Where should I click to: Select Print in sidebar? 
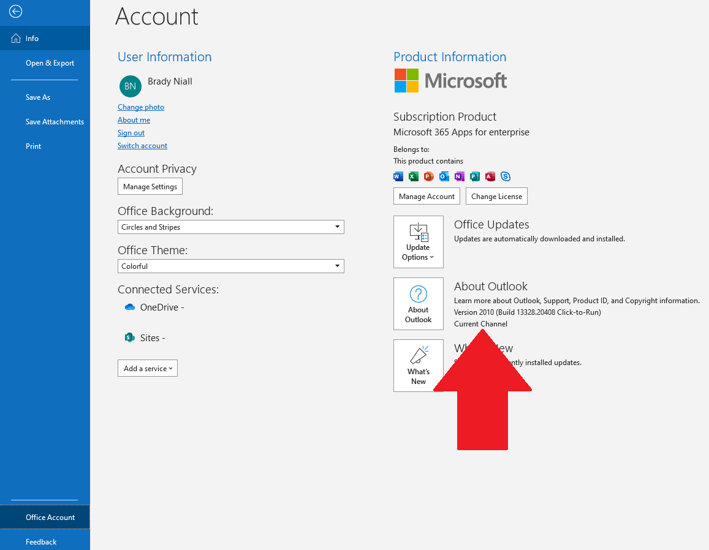(x=45, y=146)
